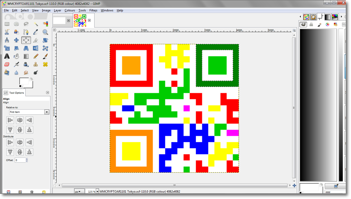Select the Smudge tool
Image resolution: width=351 pixels, height=199 pixels.
point(26,72)
